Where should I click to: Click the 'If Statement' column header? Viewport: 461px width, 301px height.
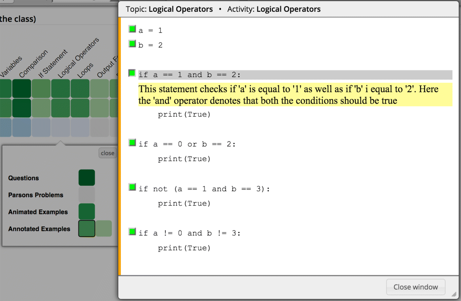53,64
